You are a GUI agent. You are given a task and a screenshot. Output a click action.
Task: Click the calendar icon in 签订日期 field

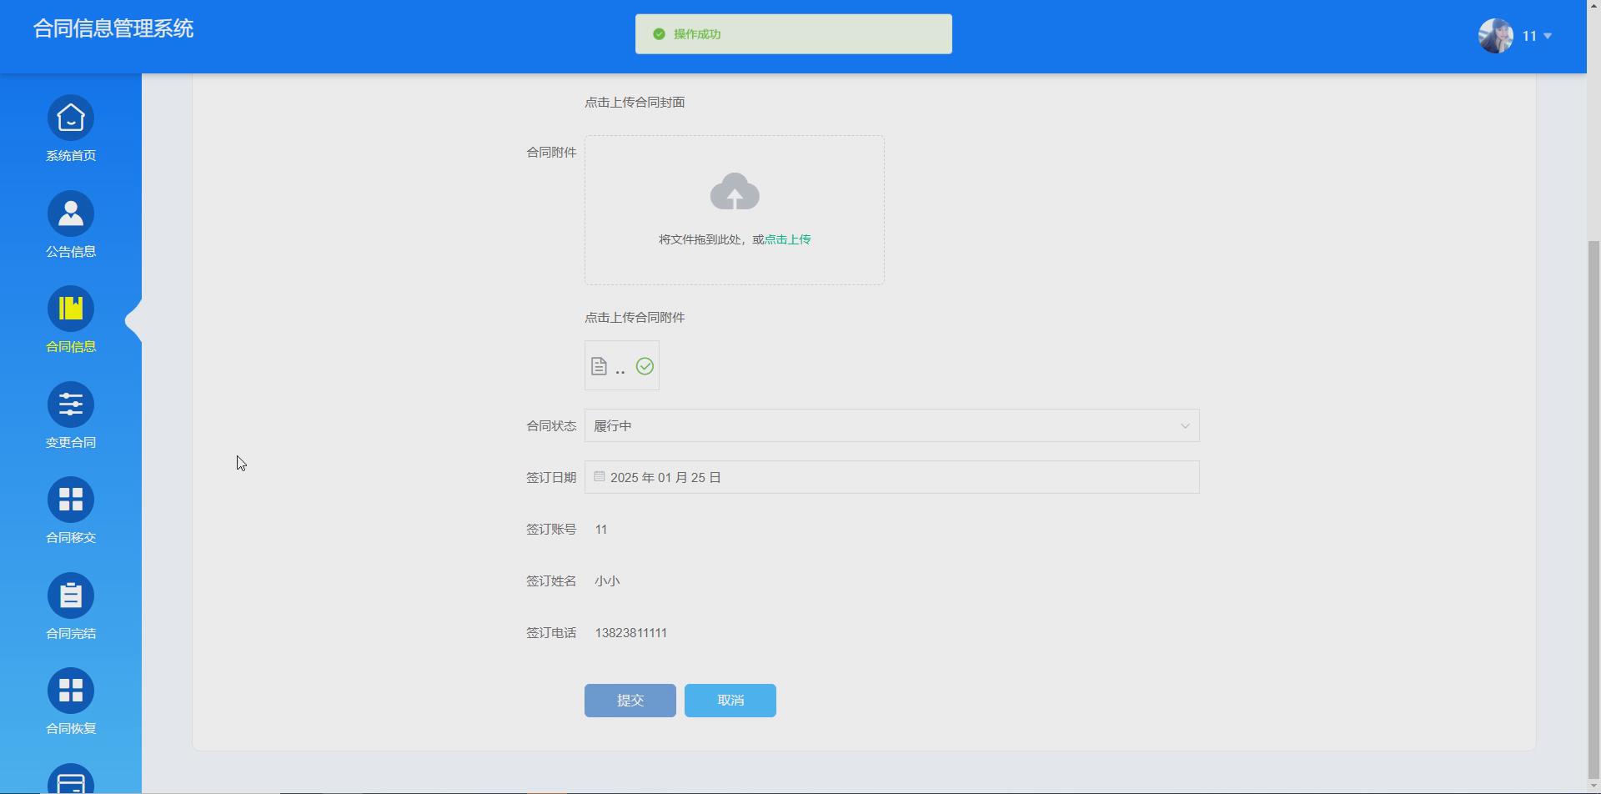pos(599,476)
